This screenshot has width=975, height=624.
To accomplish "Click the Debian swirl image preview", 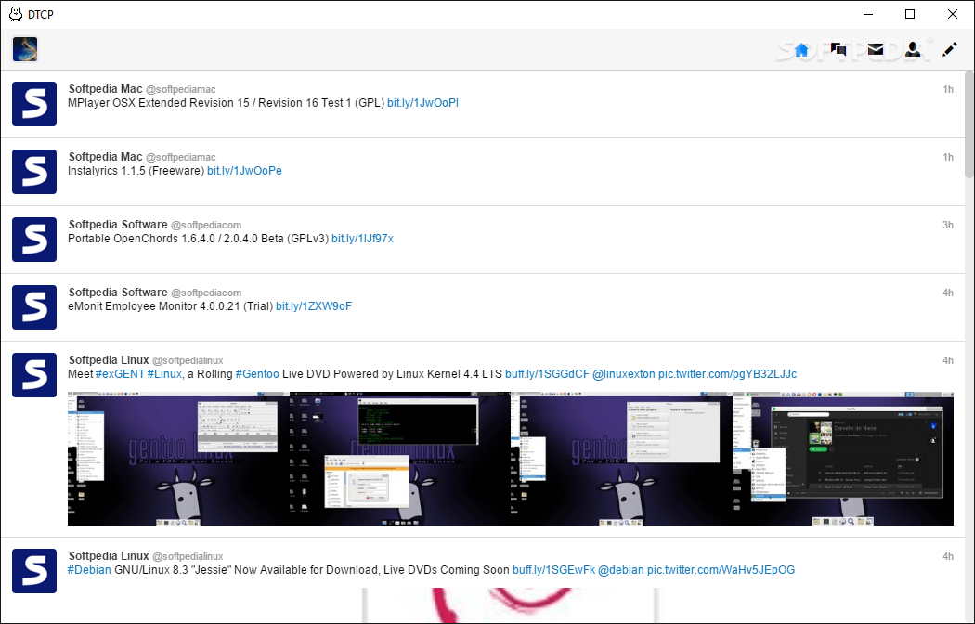I will (x=510, y=605).
